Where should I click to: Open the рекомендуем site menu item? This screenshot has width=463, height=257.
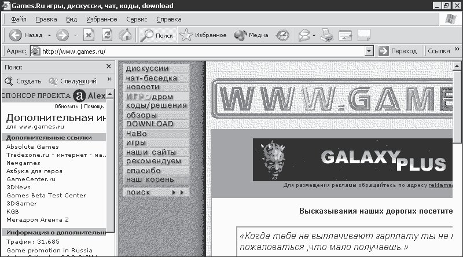tap(156, 161)
